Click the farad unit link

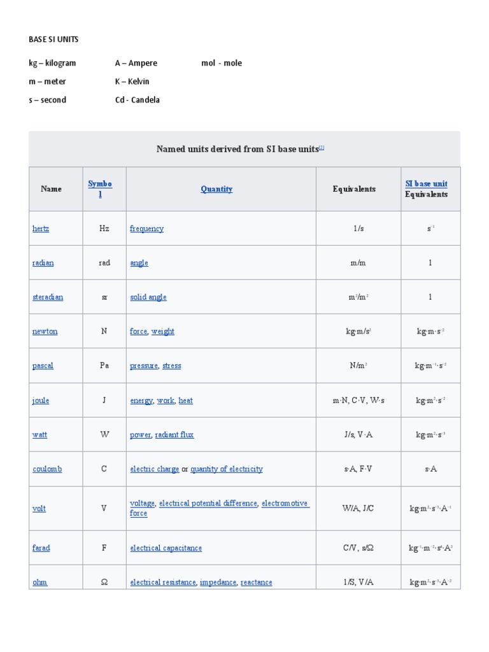(x=41, y=548)
